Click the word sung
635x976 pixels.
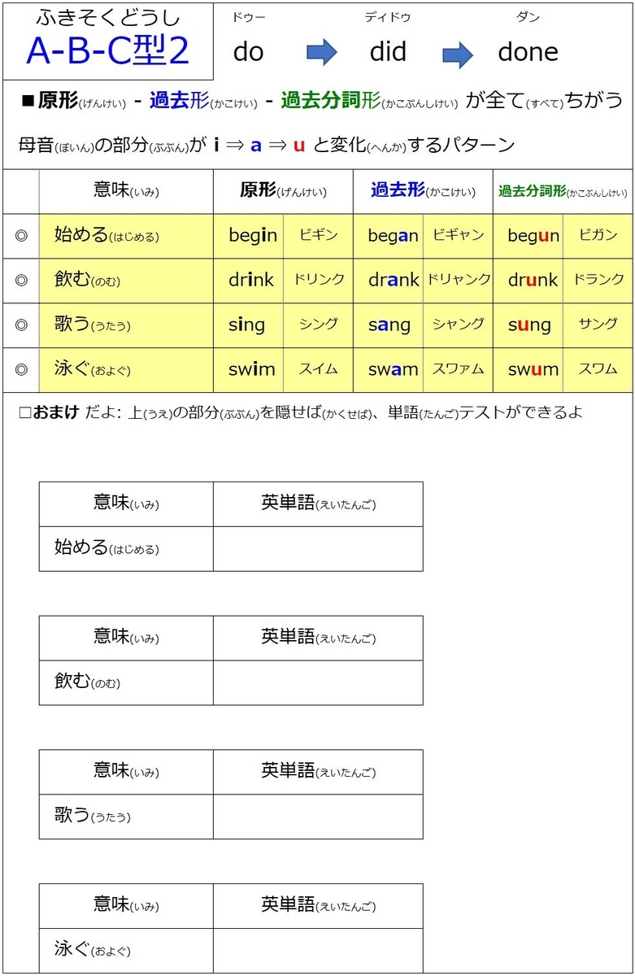click(529, 325)
